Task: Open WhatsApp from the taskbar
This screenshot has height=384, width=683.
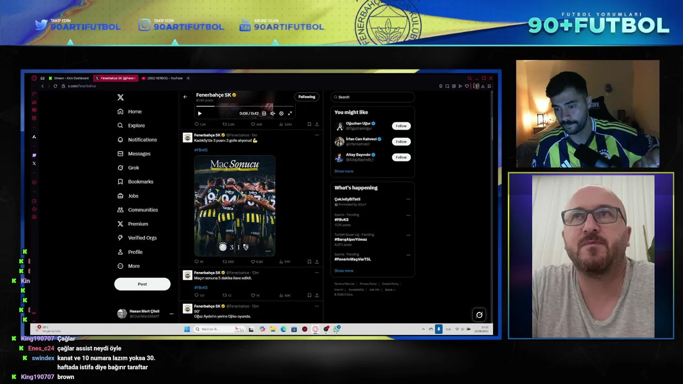Action: point(337,329)
